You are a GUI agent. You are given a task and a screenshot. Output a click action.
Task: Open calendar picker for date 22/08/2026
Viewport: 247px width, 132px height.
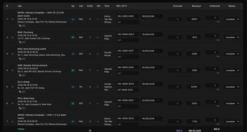tap(161, 100)
